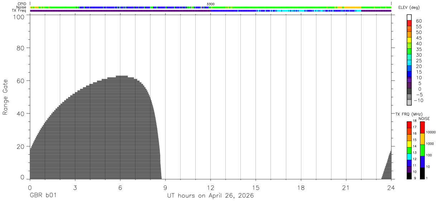Select the red top swatch of NOISE bar

(x=422, y=127)
